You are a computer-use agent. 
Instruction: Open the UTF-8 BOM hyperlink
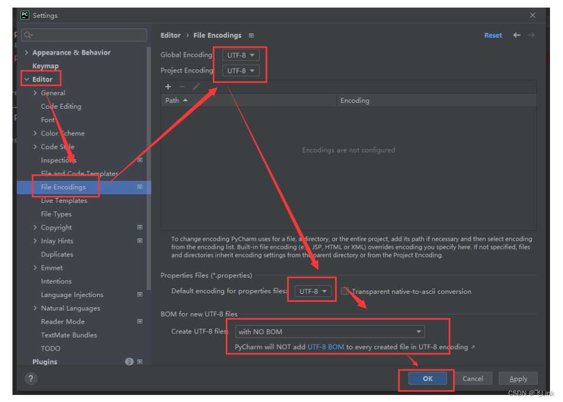click(x=326, y=347)
